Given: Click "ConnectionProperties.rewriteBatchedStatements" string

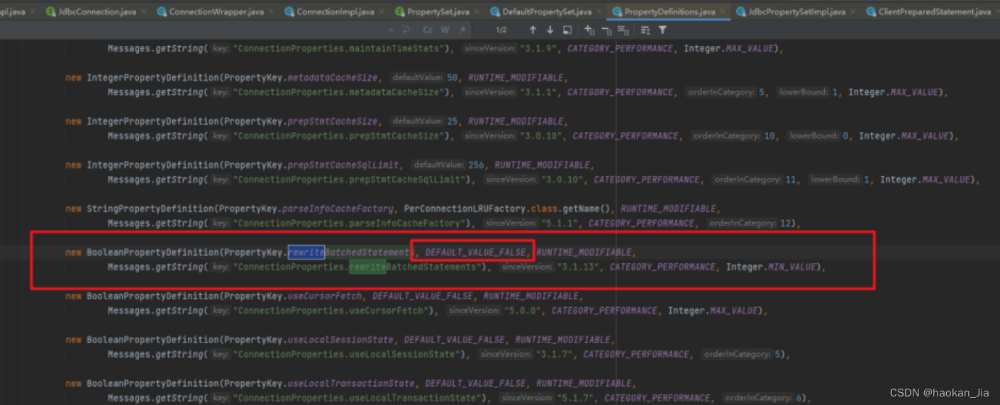Looking at the screenshot, I should [358, 267].
